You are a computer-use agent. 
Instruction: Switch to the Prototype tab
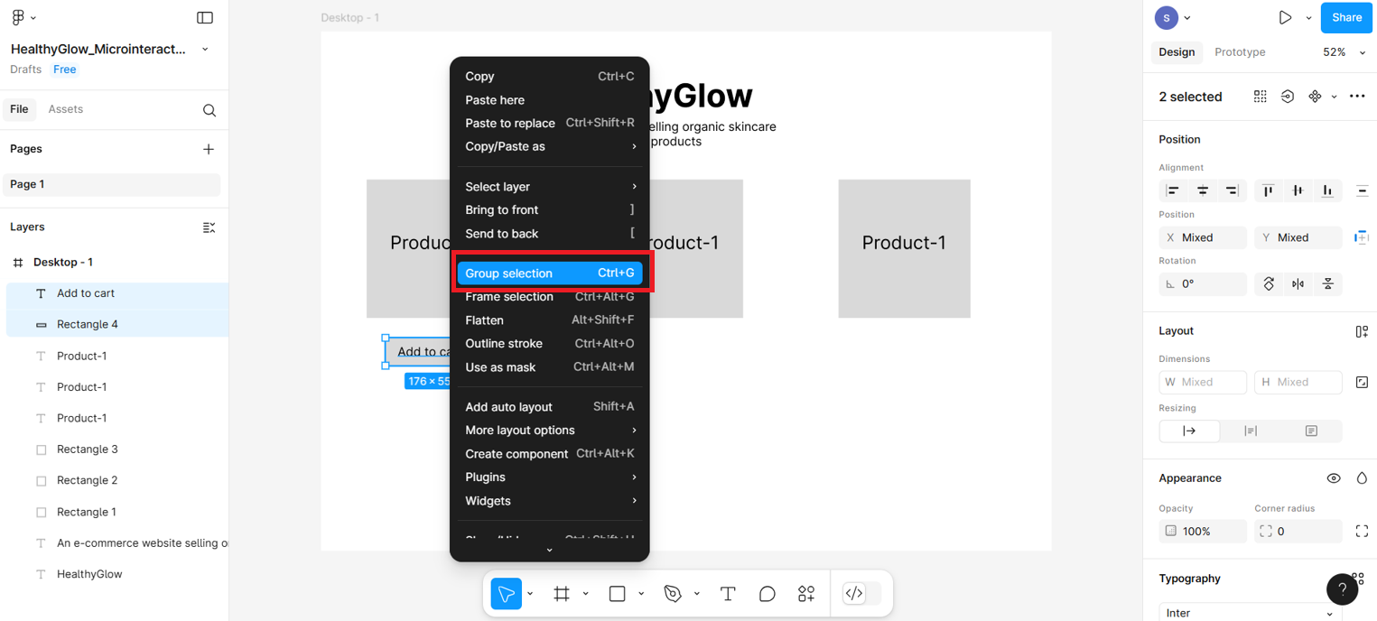(1240, 52)
